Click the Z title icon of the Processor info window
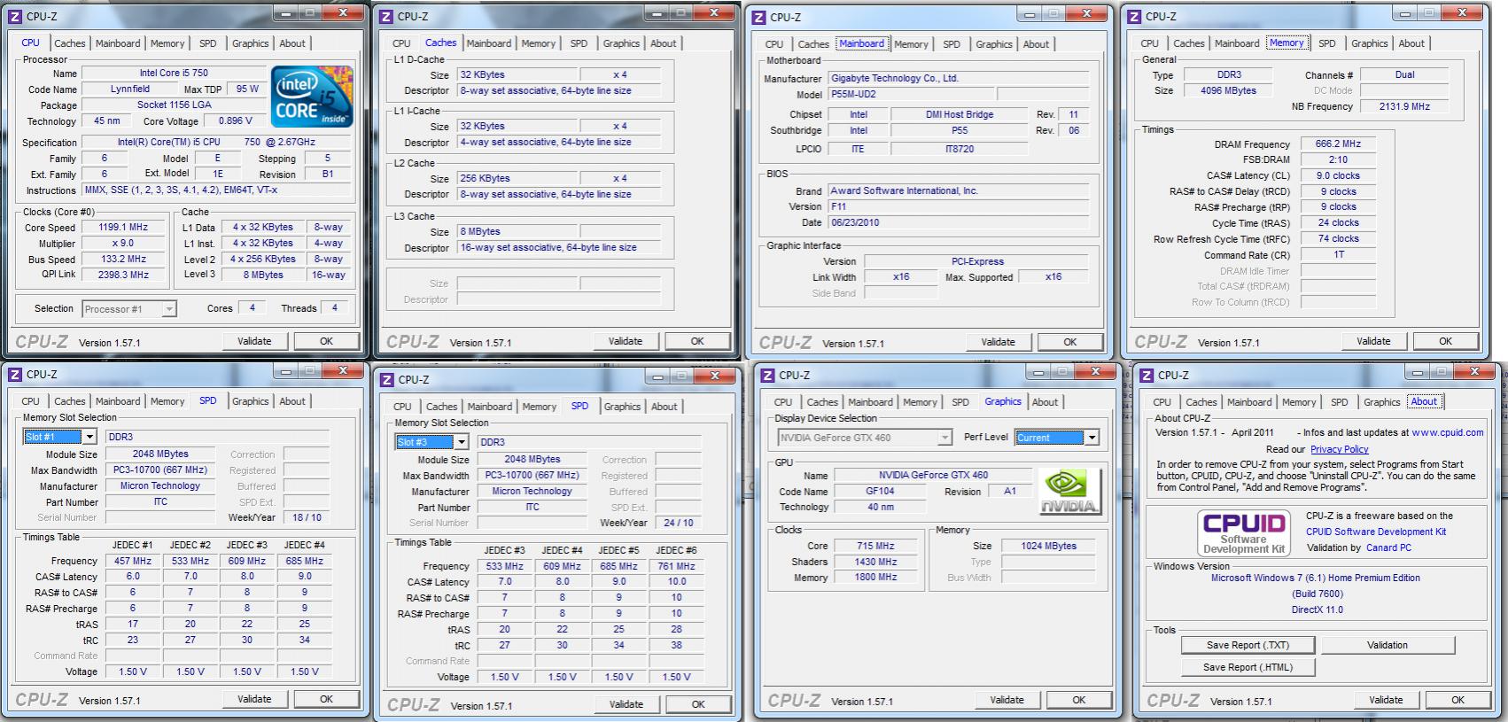 pyautogui.click(x=15, y=16)
